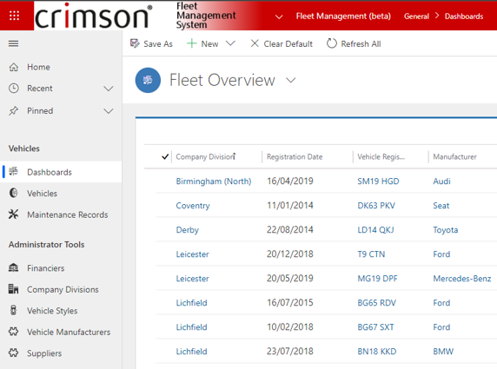The height and width of the screenshot is (369, 497).
Task: Select the 16/04/2019 registration date cell
Action: (289, 181)
